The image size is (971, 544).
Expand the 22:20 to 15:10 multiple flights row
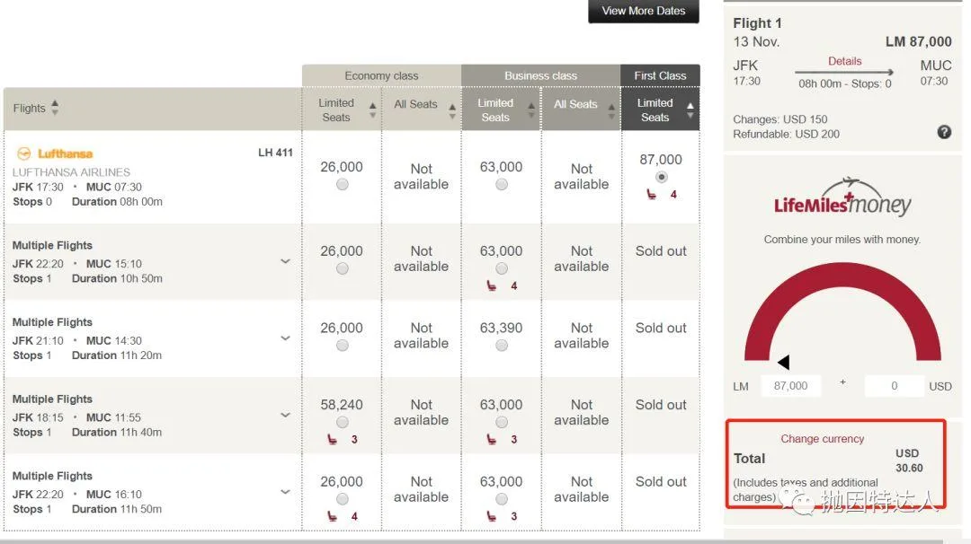tap(285, 261)
